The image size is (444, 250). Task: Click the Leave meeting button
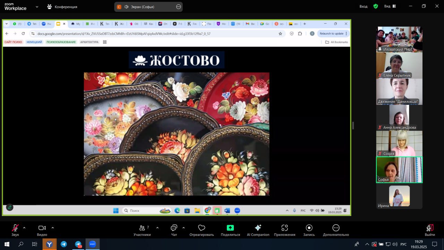pos(429,229)
